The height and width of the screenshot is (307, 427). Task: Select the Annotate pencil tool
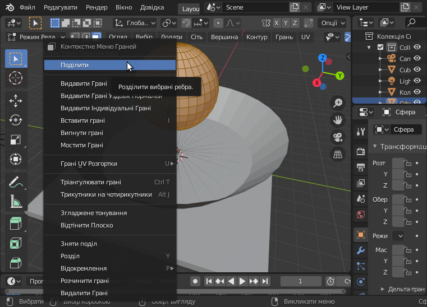click(16, 182)
